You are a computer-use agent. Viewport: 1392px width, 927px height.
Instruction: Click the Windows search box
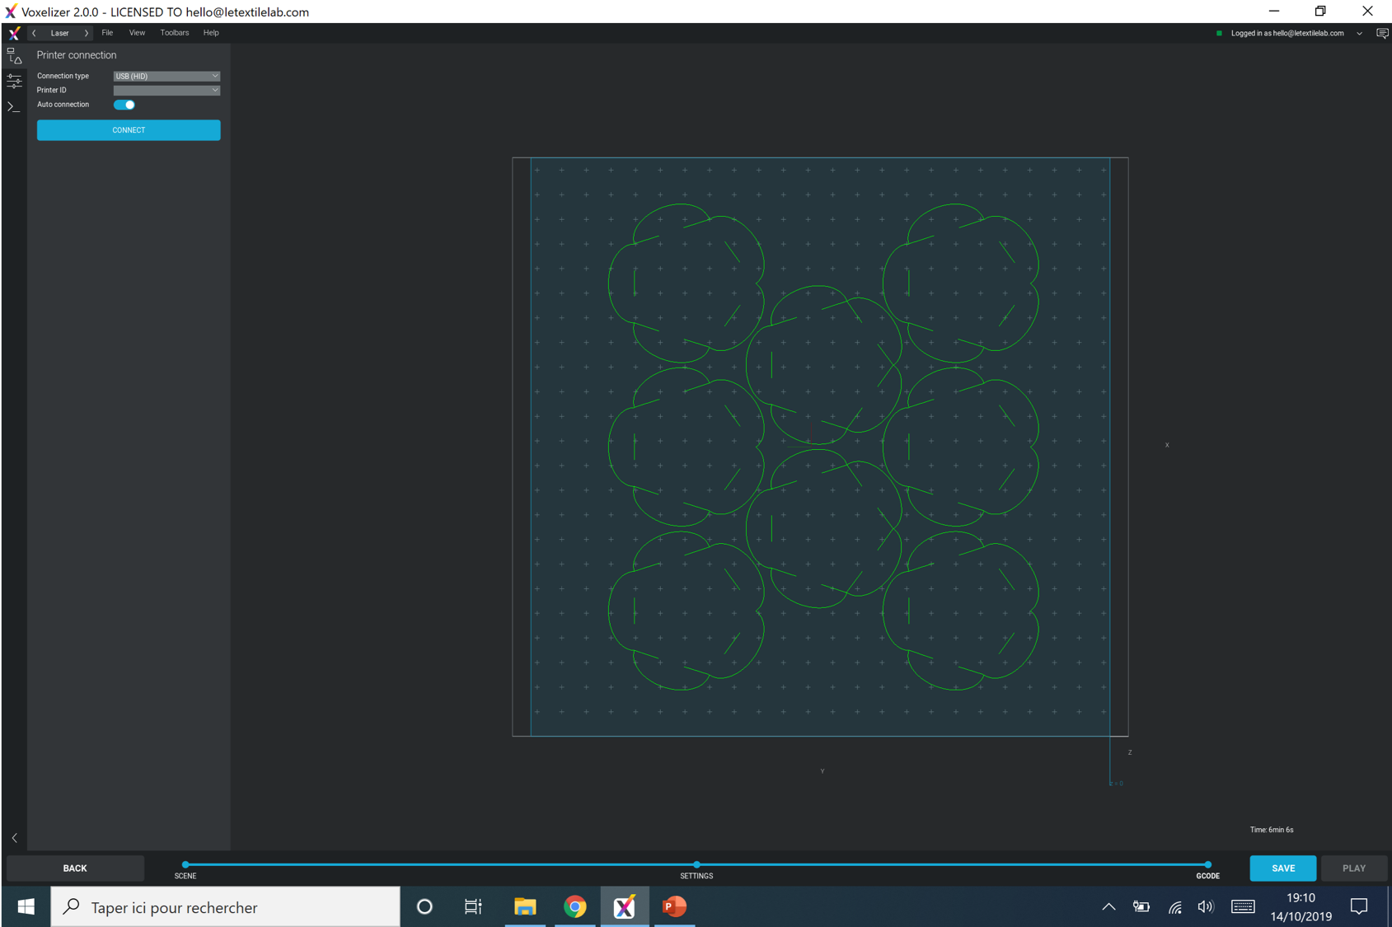click(225, 906)
